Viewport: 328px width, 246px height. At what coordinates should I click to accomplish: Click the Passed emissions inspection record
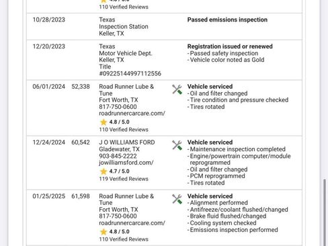[x=227, y=19]
